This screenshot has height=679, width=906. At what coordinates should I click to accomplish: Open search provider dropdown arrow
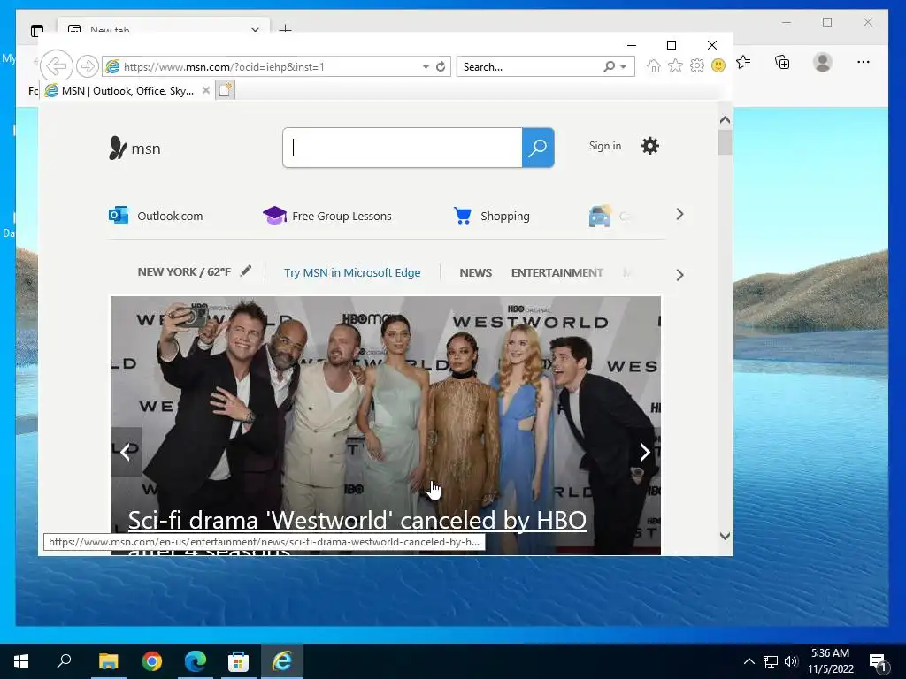coord(624,67)
